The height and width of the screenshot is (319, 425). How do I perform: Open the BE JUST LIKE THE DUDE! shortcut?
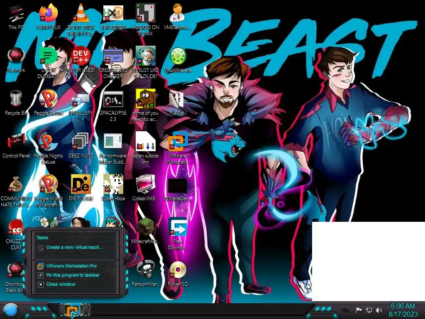(145, 63)
